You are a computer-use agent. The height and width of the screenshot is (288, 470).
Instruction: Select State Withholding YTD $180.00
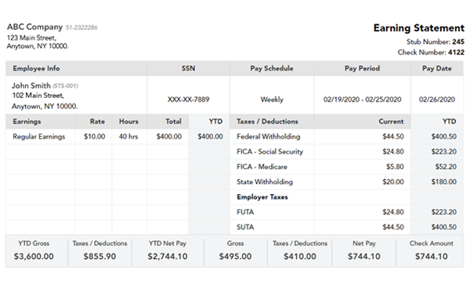(443, 182)
